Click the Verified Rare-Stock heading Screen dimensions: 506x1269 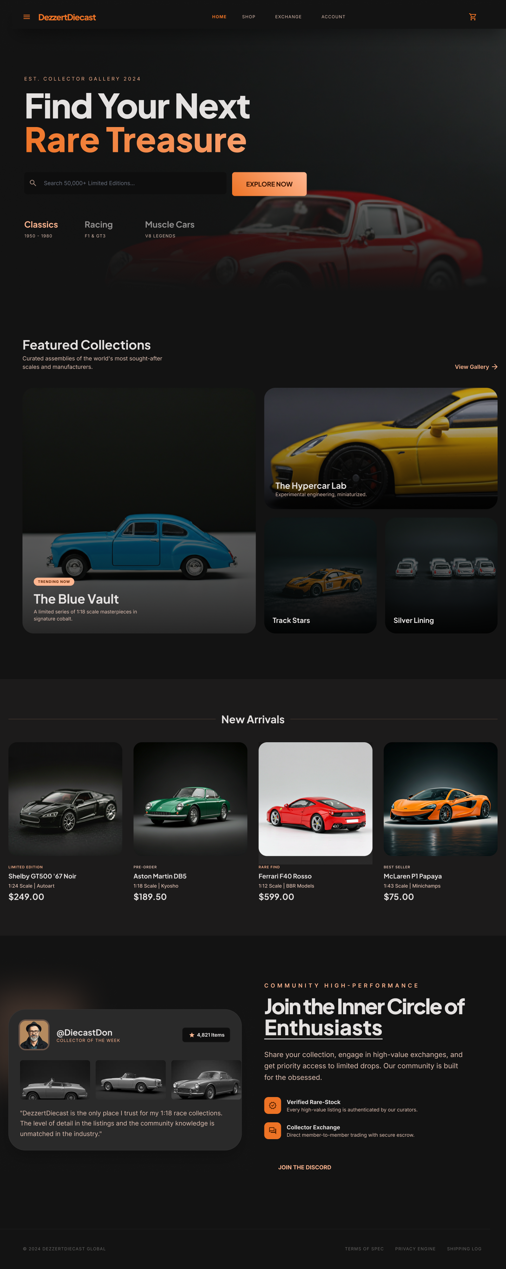click(313, 1102)
